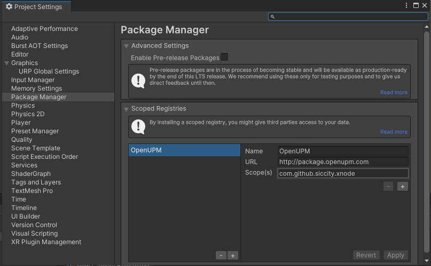
Task: Click the scoped registries warning icon
Action: pos(138,126)
